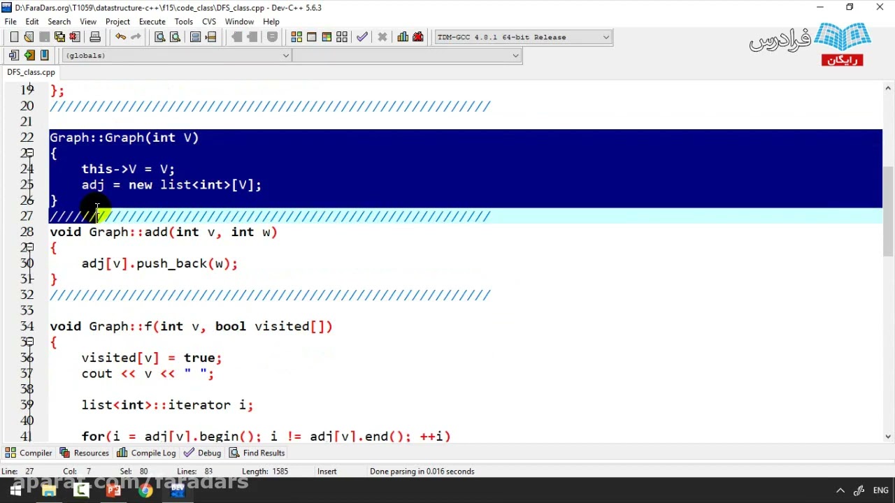Image resolution: width=895 pixels, height=503 pixels.
Task: Switch to the Compiler bottom tab
Action: pos(29,453)
